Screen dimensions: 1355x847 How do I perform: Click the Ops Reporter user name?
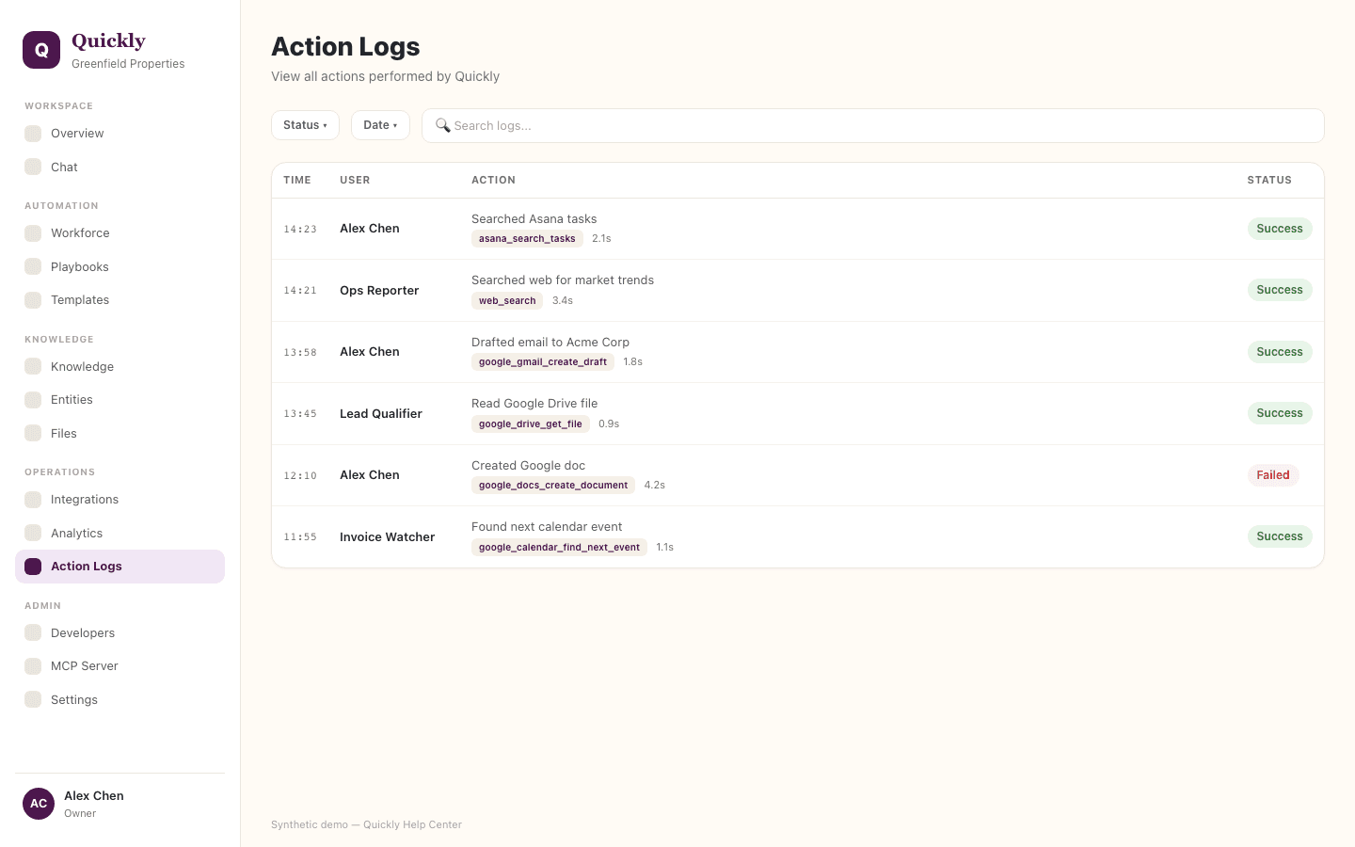coord(379,291)
